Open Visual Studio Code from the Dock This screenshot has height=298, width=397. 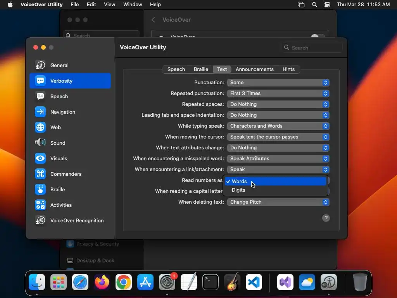254,282
